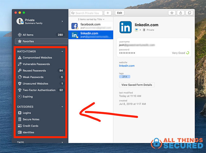Viewport: 206px width, 153px height.
Task: Select the facebook.com list entry
Action: (x=91, y=26)
